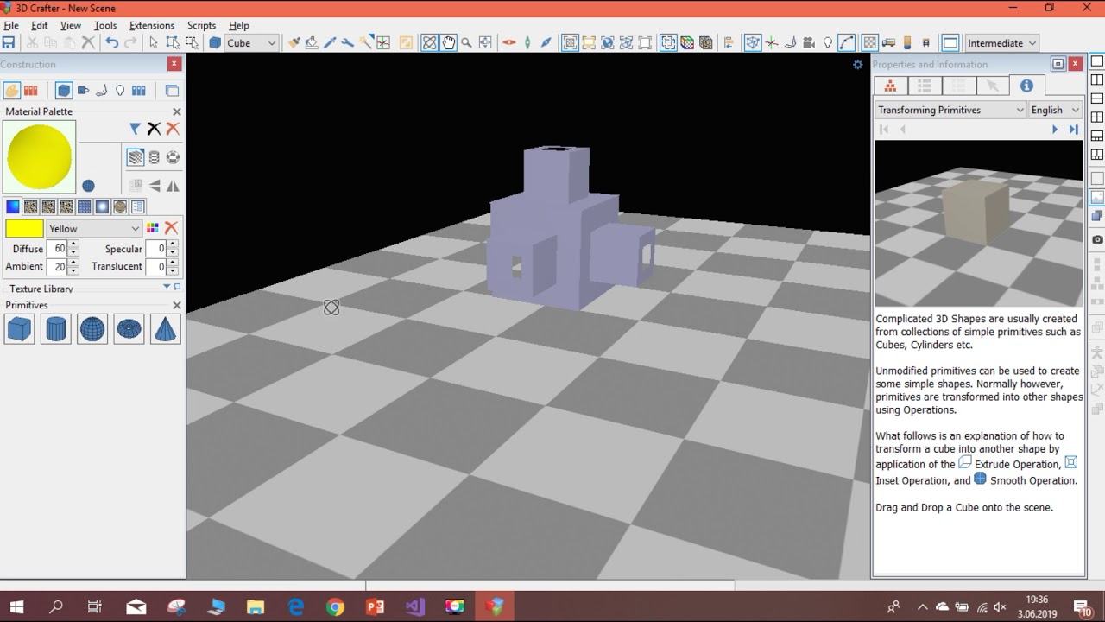This screenshot has width=1105, height=622.
Task: Go to next tutorial page arrow
Action: 1054,130
